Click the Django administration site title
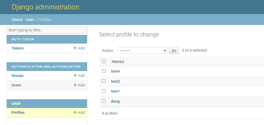 [x=45, y=7]
